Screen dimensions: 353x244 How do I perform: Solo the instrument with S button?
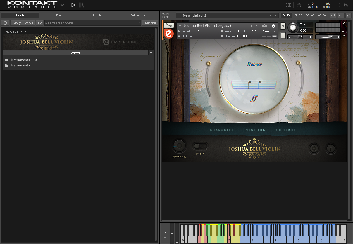click(283, 26)
